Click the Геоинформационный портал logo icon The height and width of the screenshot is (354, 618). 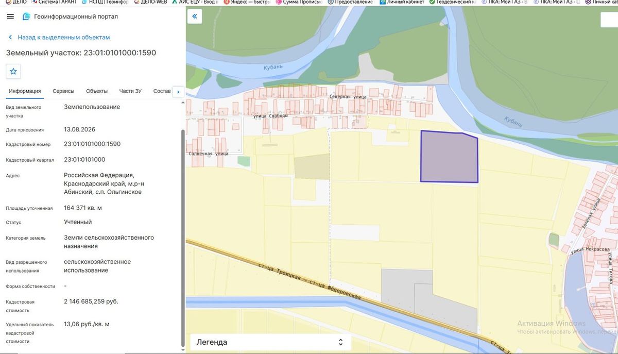point(26,16)
